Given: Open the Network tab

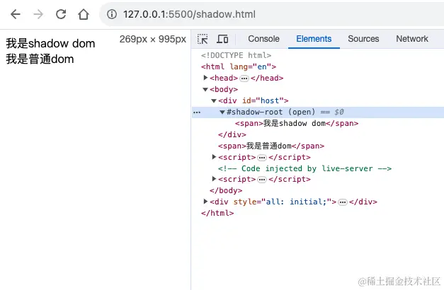Looking at the screenshot, I should [412, 39].
